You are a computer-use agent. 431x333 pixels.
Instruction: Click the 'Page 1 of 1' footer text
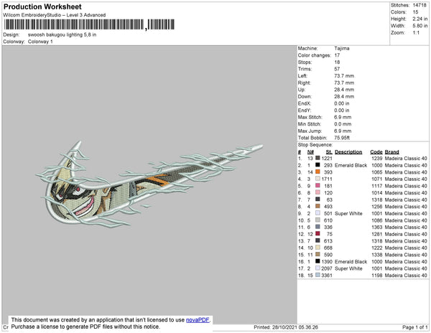coord(415,327)
